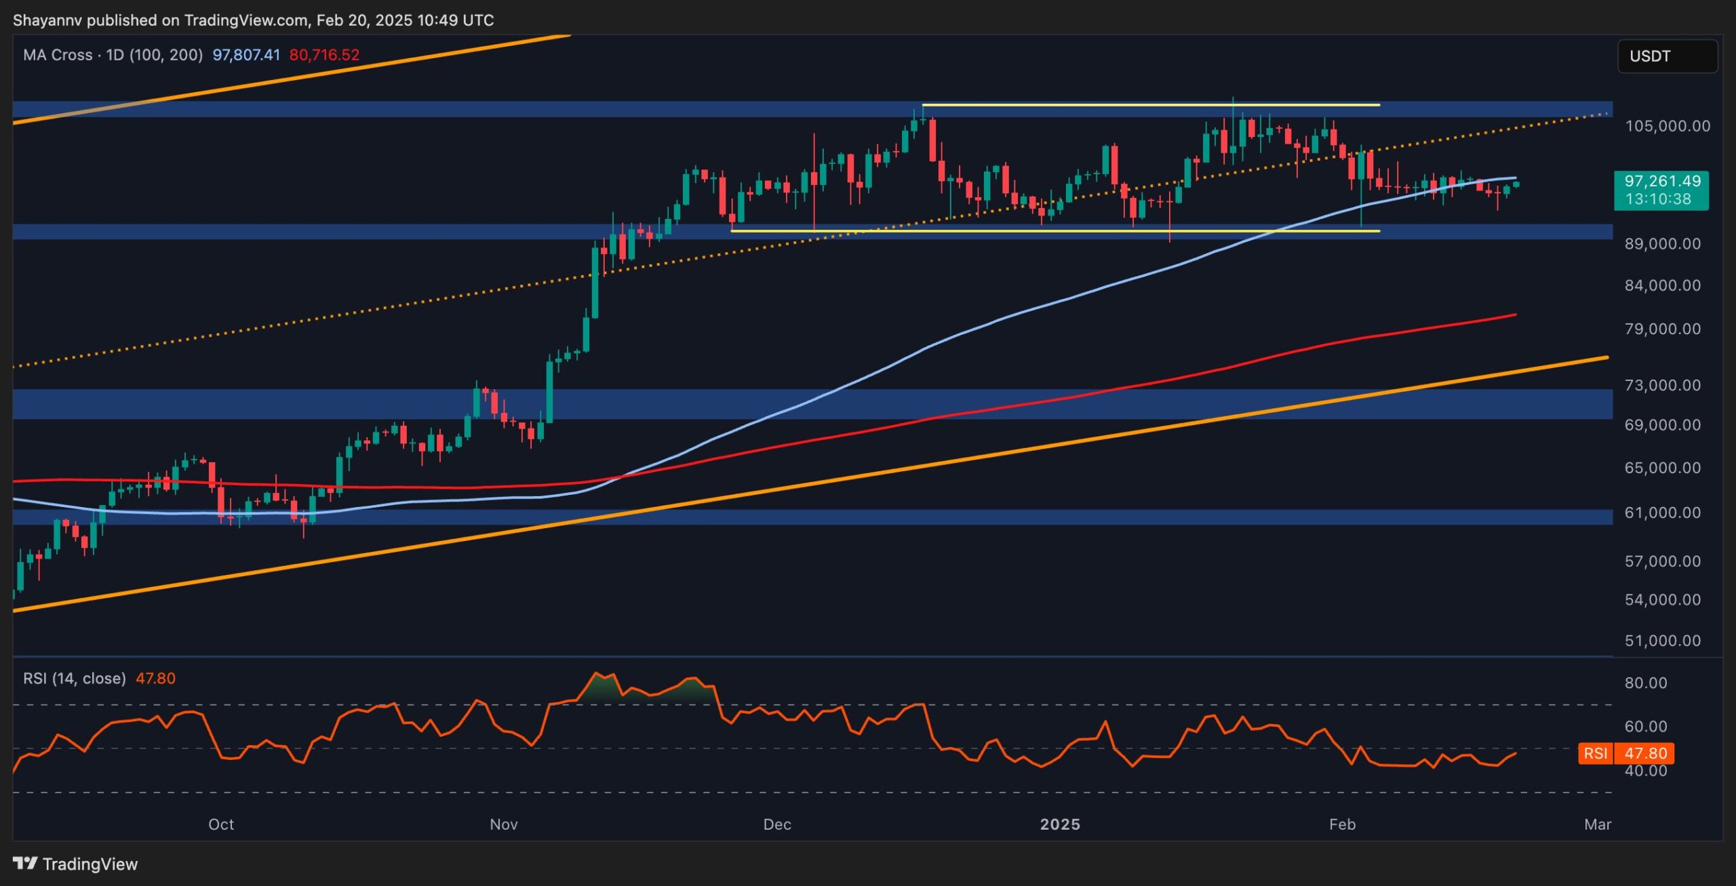Click the Nov label on time axis
Viewport: 1736px width, 886px height.
(x=503, y=824)
